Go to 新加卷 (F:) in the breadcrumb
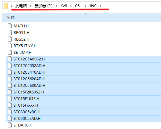Screen dimensions: 161x129 pyautogui.click(x=43, y=6)
